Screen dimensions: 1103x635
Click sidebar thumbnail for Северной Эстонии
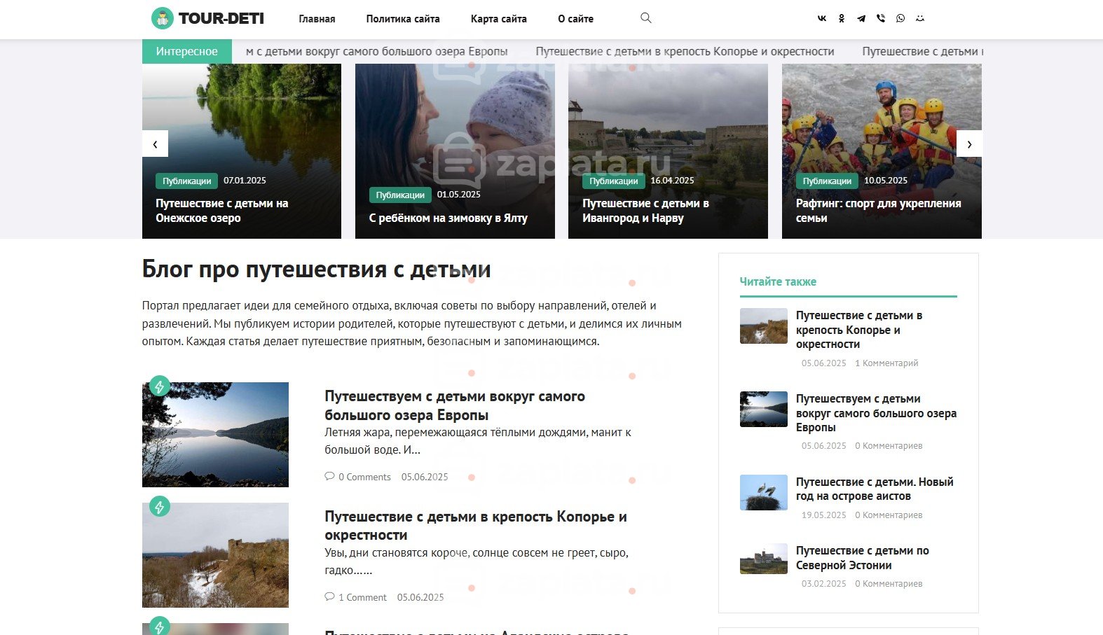click(764, 559)
